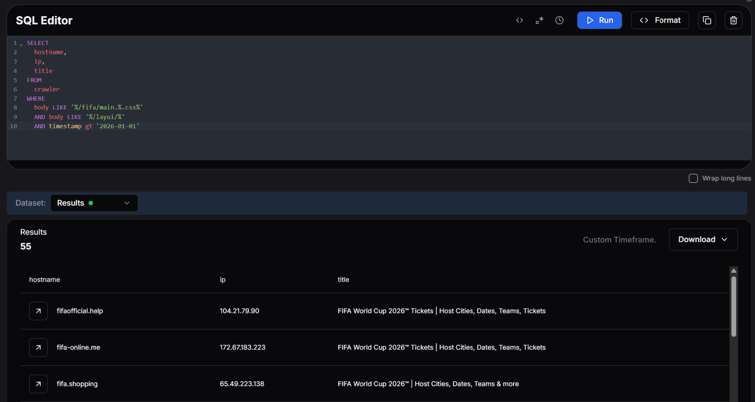This screenshot has width=755, height=402.
Task: Click the '%/fifa/main.%.css%' string on line 8
Action: [x=107, y=107]
